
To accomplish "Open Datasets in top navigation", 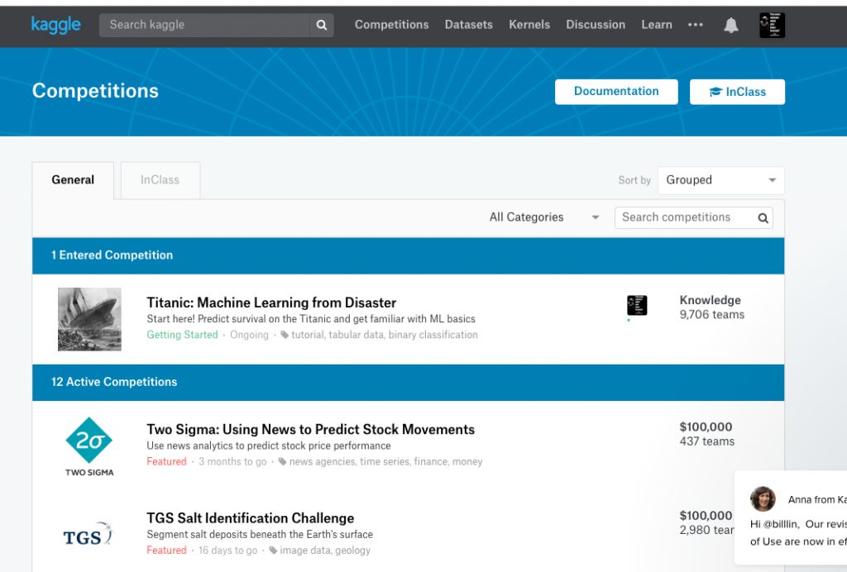I will click(468, 25).
